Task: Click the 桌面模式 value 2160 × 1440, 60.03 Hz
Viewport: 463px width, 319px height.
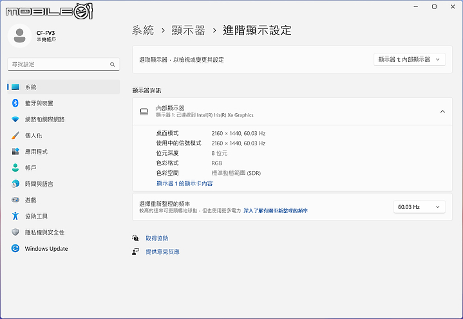Action: pyautogui.click(x=238, y=133)
